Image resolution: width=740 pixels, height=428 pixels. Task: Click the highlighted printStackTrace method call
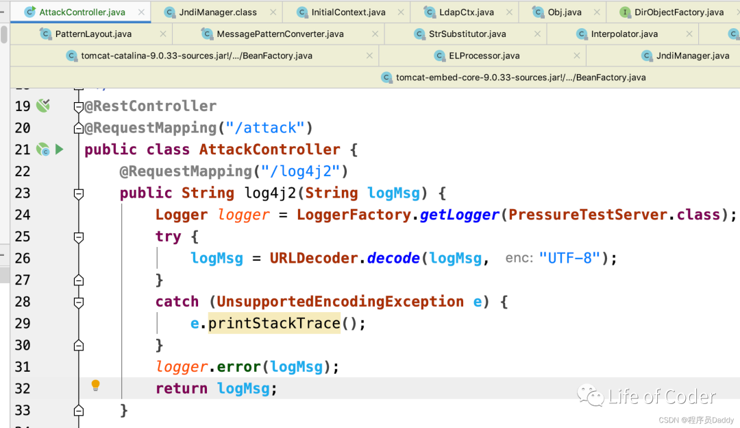[x=274, y=323]
